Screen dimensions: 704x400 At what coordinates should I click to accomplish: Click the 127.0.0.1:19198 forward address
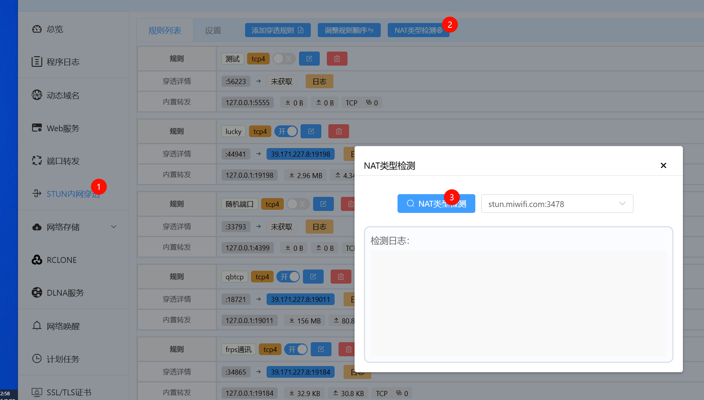[249, 175]
